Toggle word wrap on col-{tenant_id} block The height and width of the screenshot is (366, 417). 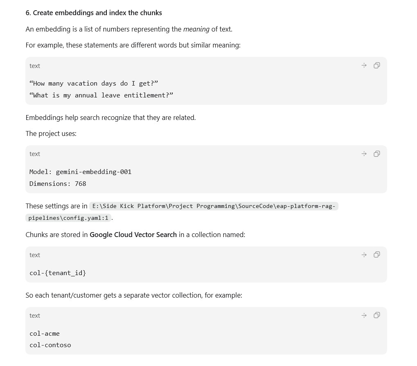click(x=364, y=255)
